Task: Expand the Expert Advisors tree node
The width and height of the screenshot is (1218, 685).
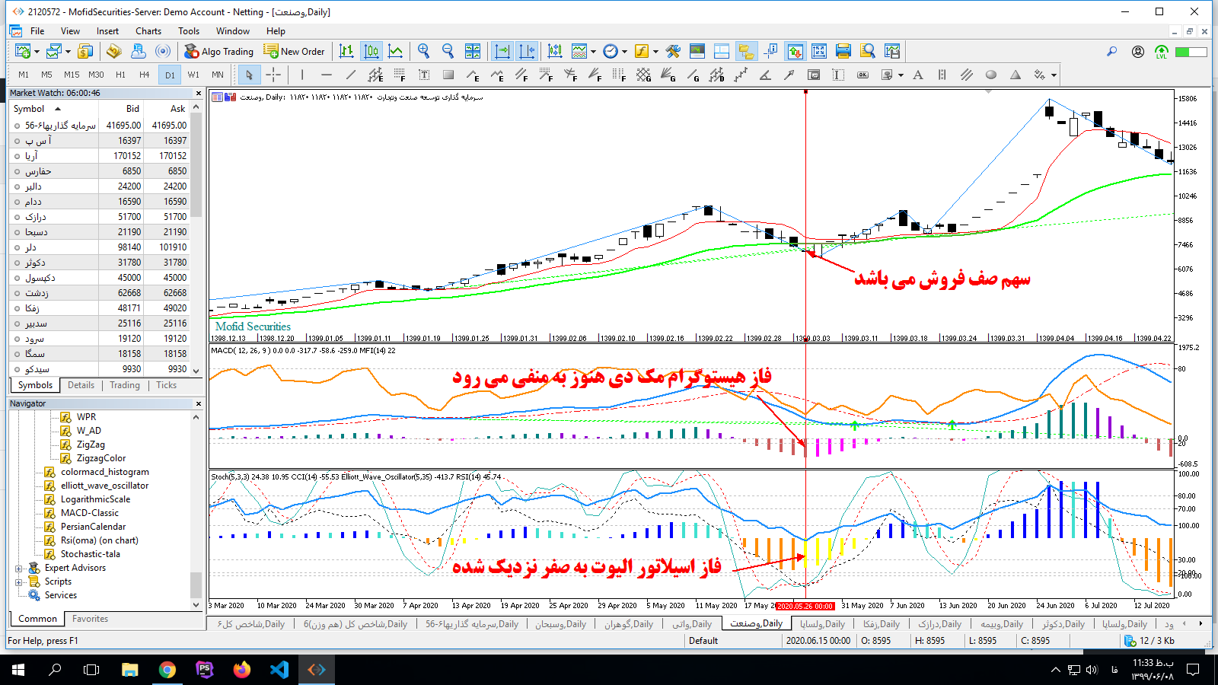Action: (x=19, y=569)
